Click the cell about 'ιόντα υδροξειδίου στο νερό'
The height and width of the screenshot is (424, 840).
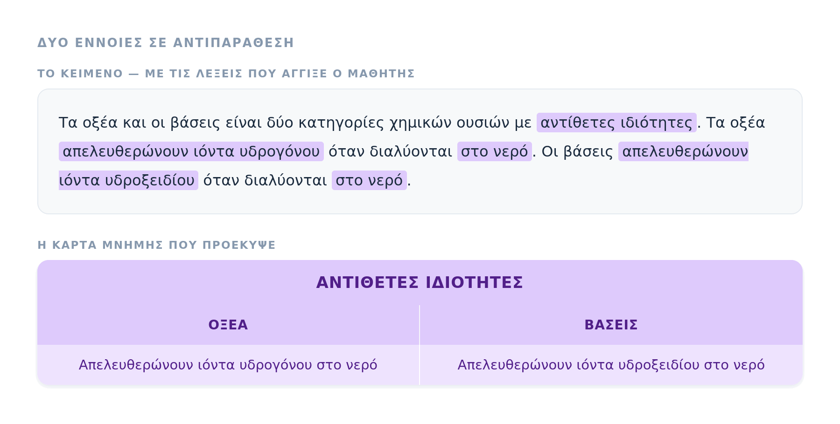[x=611, y=365]
